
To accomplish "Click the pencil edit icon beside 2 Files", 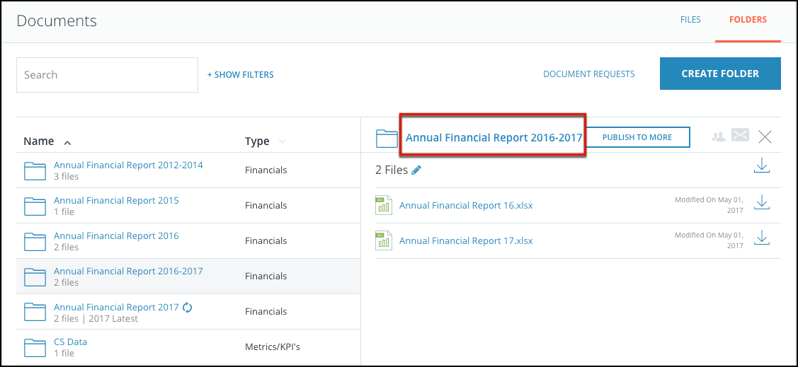I will tap(416, 170).
